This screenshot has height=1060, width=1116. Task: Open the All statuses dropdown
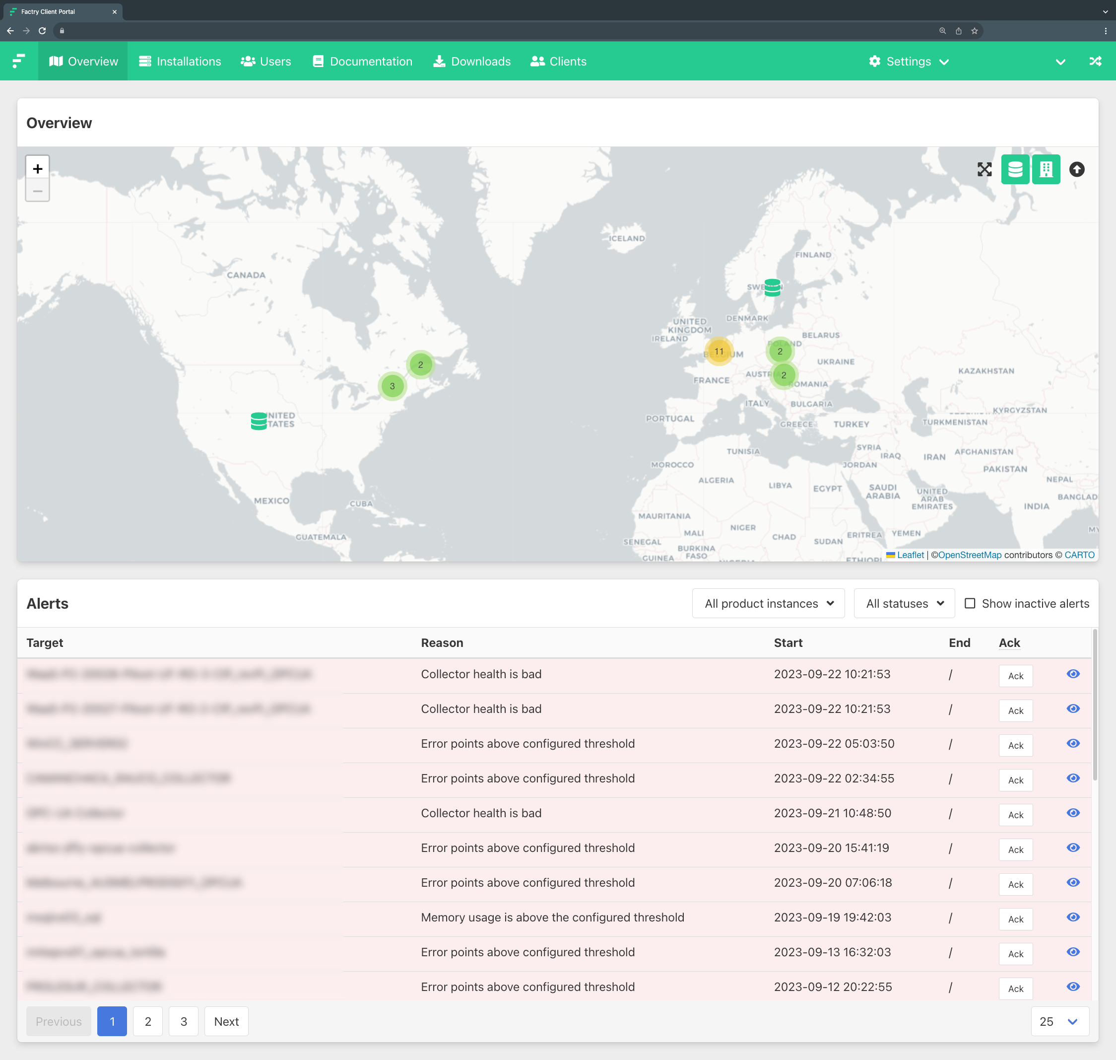(904, 603)
